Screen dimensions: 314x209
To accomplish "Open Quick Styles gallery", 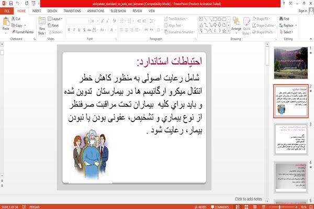I will (x=246, y=26).
